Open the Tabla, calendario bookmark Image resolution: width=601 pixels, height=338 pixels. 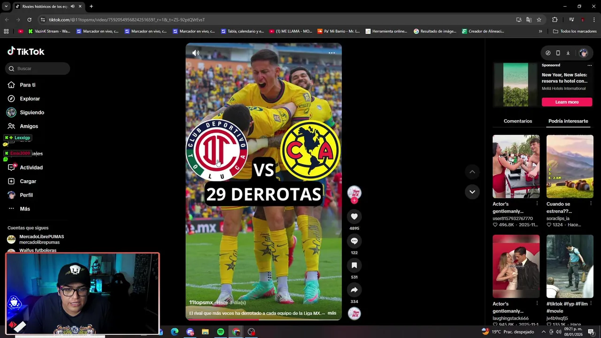[x=242, y=31]
